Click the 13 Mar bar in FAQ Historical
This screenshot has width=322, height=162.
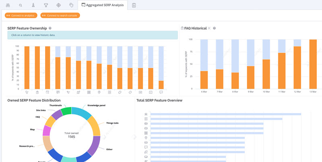[x=313, y=64]
